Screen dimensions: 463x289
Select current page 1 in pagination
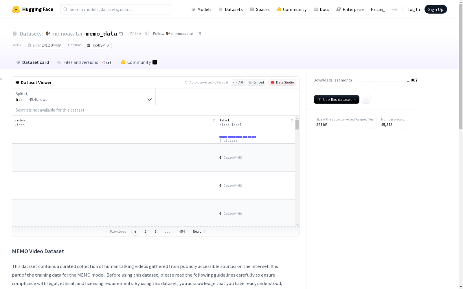135,231
